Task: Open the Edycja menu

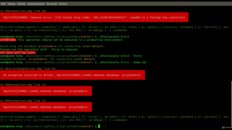Action: click(x=11, y=4)
